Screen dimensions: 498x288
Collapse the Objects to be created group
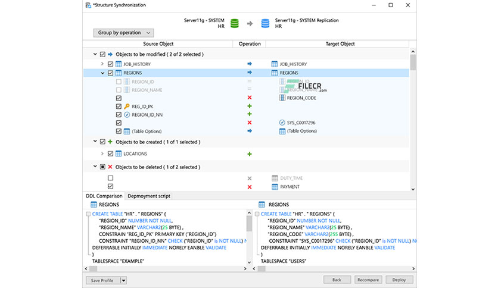pos(95,142)
